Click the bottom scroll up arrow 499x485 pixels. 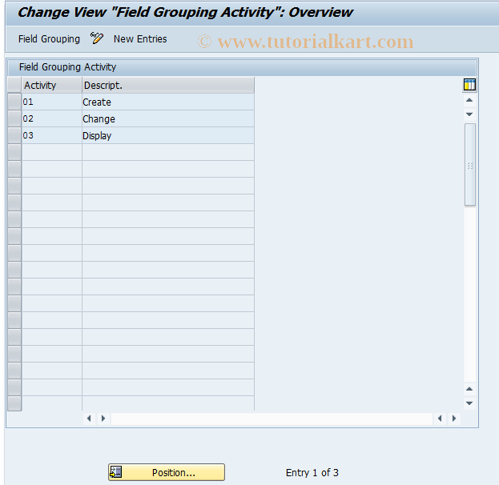coord(469,389)
